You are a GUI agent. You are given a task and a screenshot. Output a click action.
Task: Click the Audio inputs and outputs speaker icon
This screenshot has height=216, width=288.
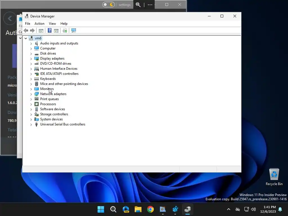[37, 43]
